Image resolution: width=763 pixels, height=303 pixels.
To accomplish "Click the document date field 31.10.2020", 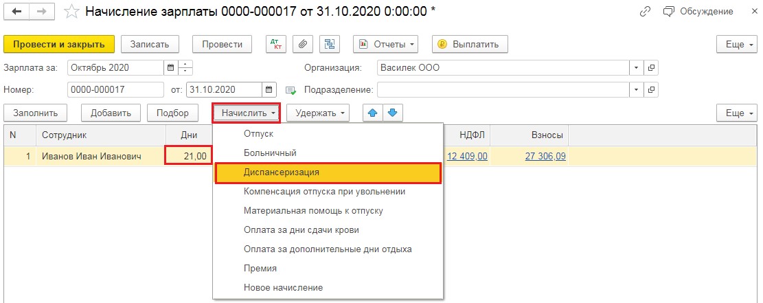I will pos(225,89).
